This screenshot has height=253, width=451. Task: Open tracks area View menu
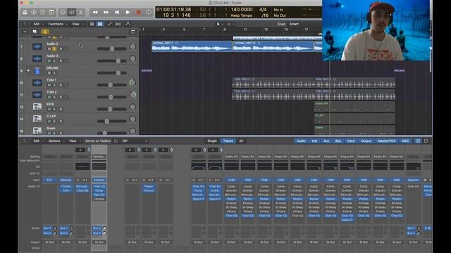tap(75, 24)
